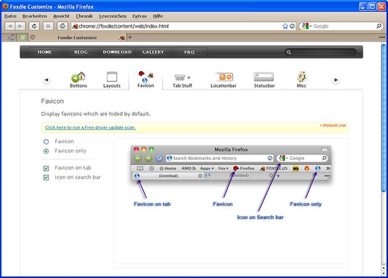Open the Chronik menu
Screen dimensions: 388x278
[84, 16]
